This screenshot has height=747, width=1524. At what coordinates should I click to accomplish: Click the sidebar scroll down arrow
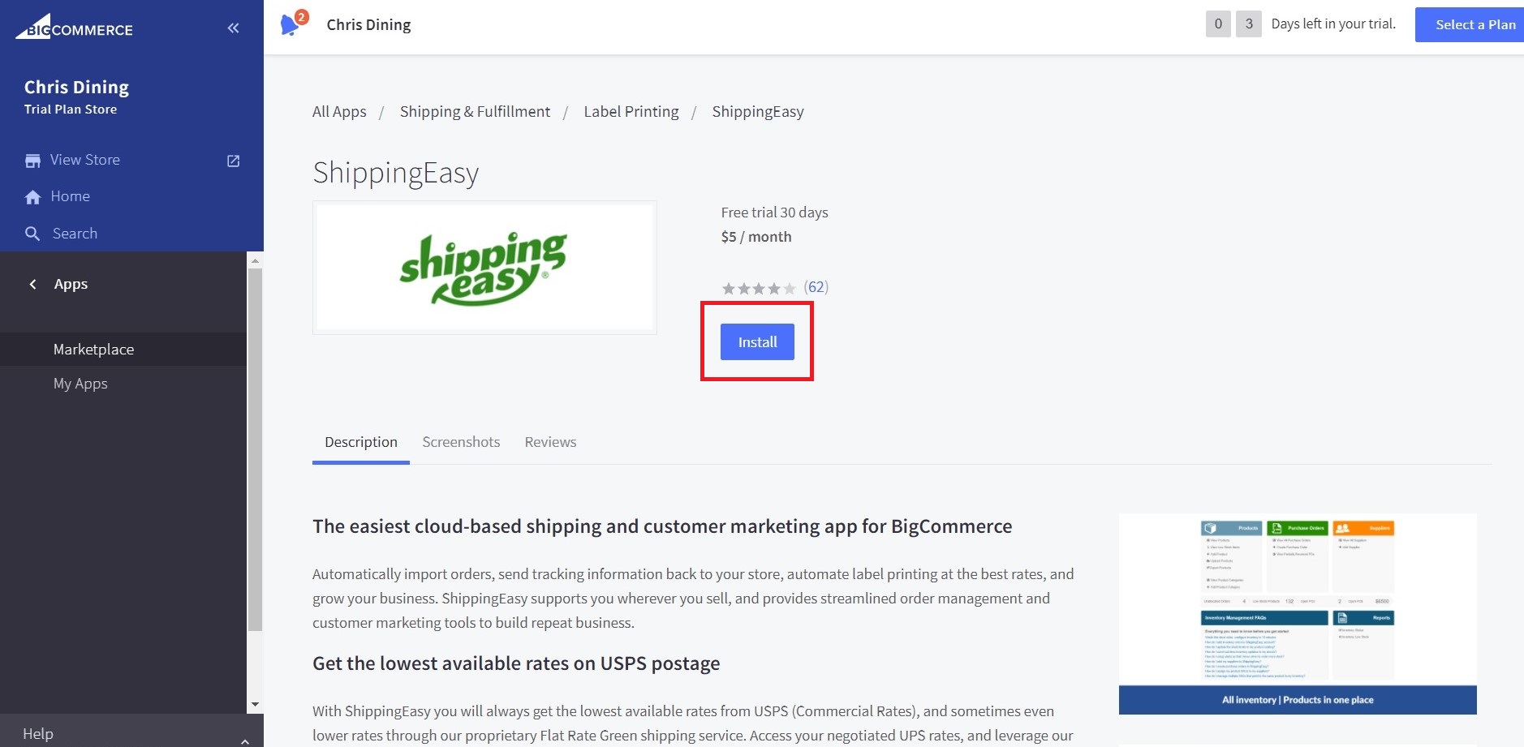pyautogui.click(x=255, y=705)
